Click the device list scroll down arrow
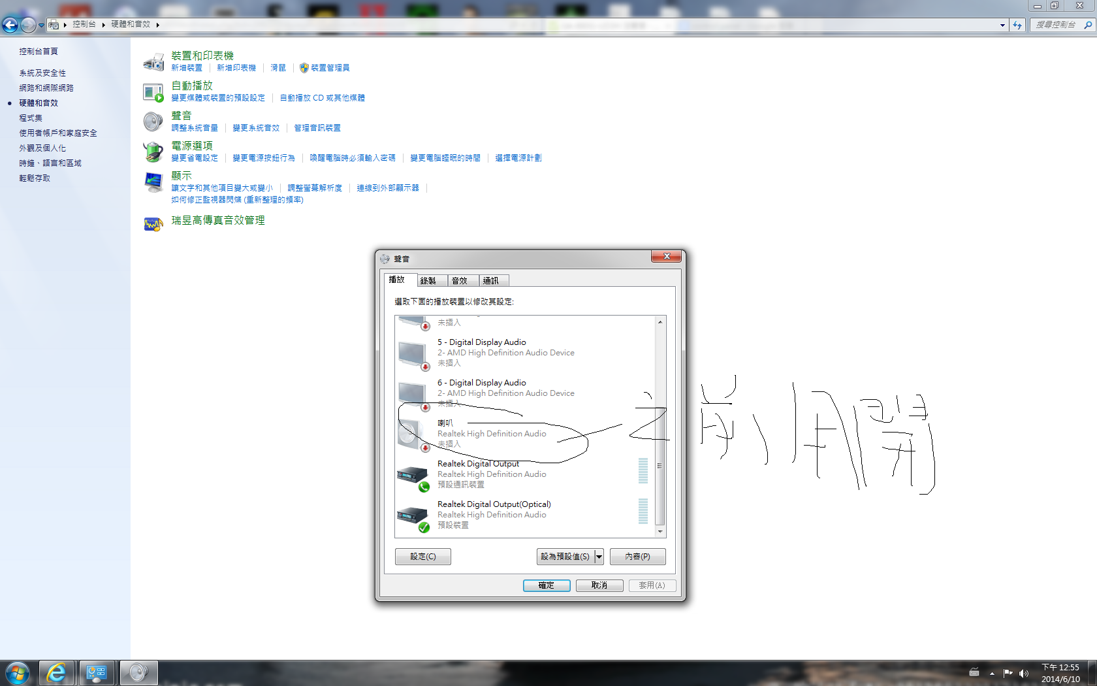Image resolution: width=1097 pixels, height=686 pixels. click(660, 532)
